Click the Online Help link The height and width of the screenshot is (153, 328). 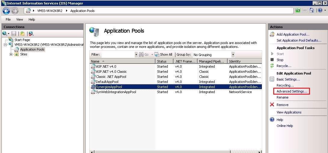[x=285, y=126]
